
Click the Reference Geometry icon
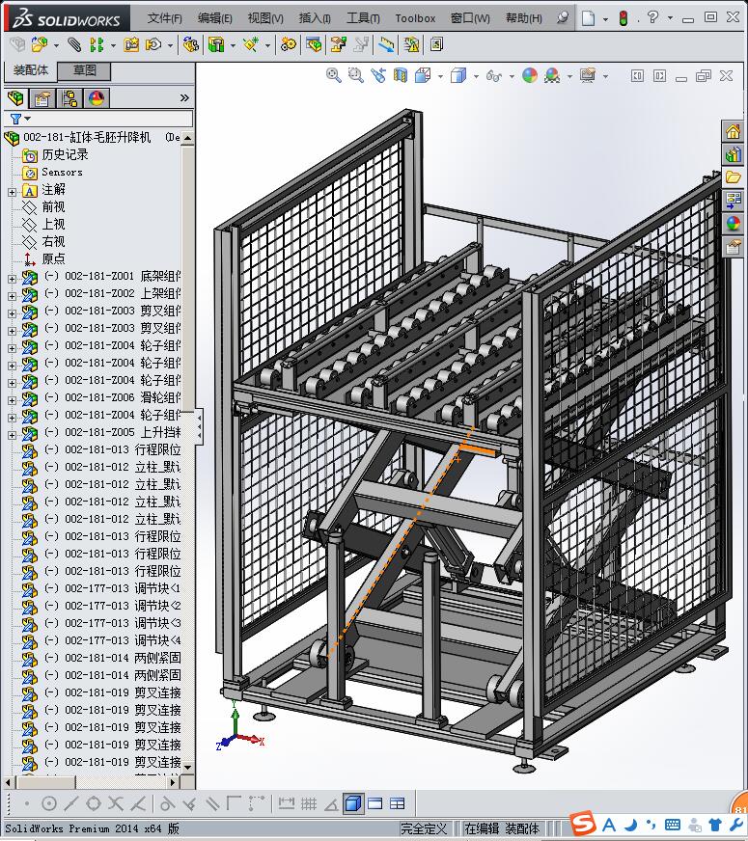click(x=251, y=44)
